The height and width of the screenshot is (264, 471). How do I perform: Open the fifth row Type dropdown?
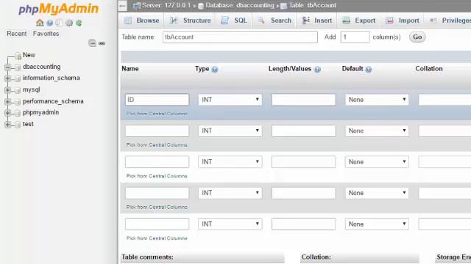(x=230, y=224)
